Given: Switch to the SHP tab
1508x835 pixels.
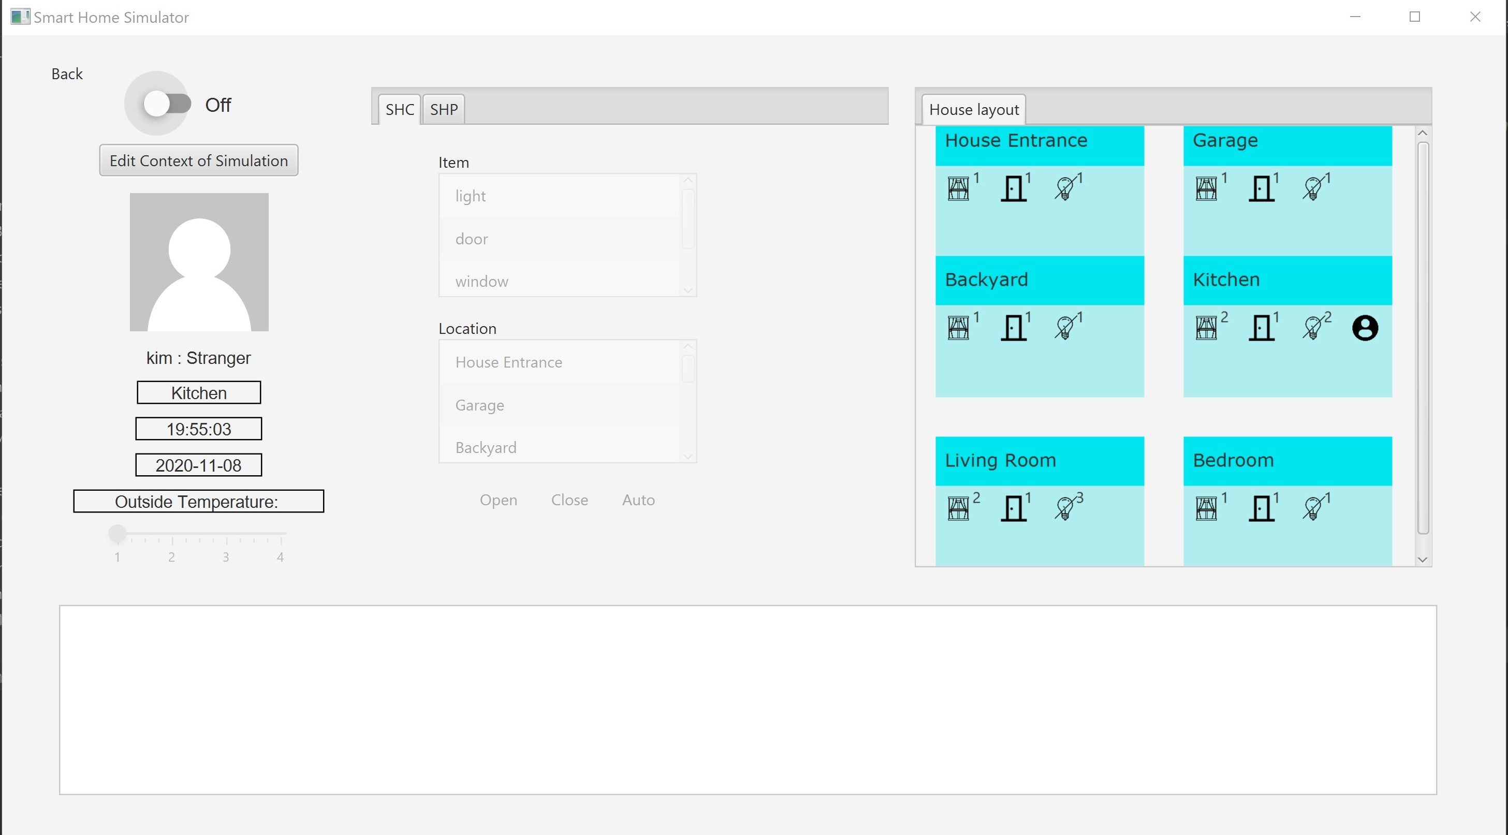Looking at the screenshot, I should point(443,109).
